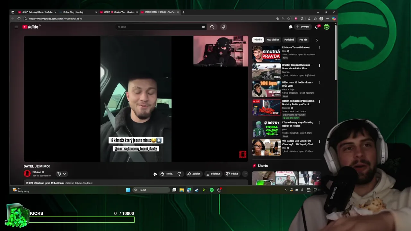Open Steam from the taskbar
This screenshot has width=411, height=231.
(197, 190)
